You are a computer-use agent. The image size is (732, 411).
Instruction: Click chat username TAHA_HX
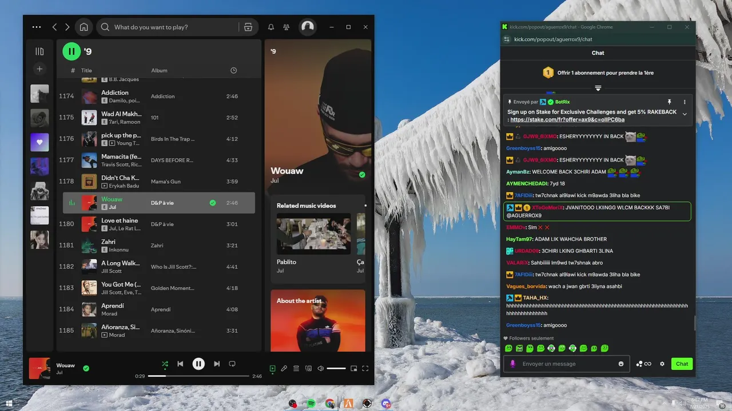[x=535, y=297]
